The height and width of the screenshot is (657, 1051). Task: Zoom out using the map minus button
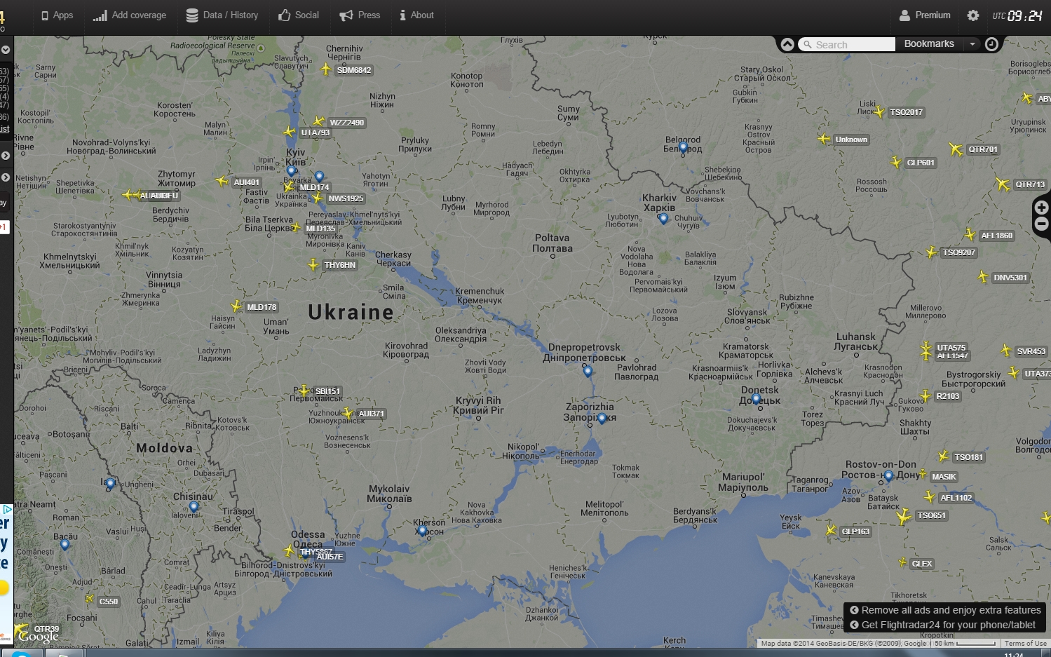[x=1041, y=224]
